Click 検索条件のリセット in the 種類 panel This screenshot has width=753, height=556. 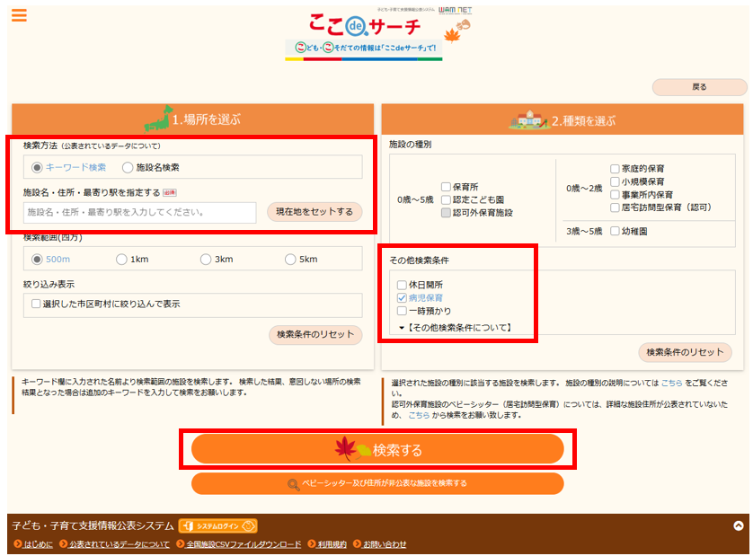[x=685, y=352]
